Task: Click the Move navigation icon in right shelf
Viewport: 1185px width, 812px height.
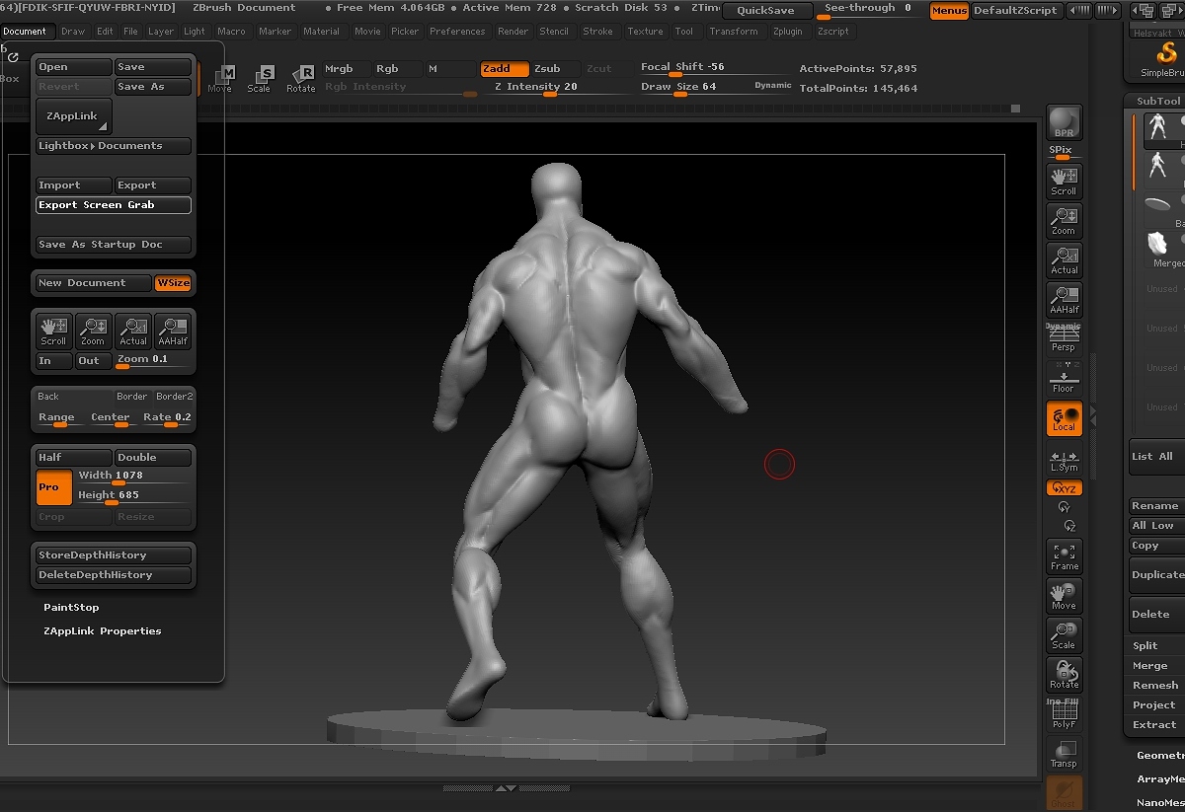Action: pyautogui.click(x=1064, y=596)
